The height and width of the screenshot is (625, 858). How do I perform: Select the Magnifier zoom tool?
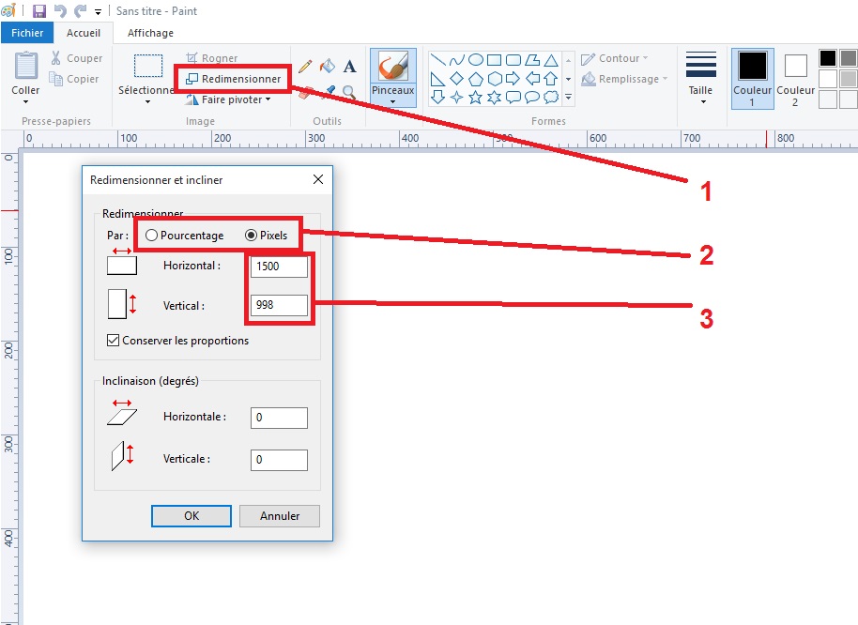(x=349, y=92)
